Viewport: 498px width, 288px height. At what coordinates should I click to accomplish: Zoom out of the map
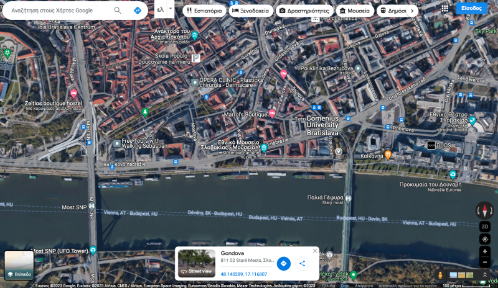click(x=485, y=262)
